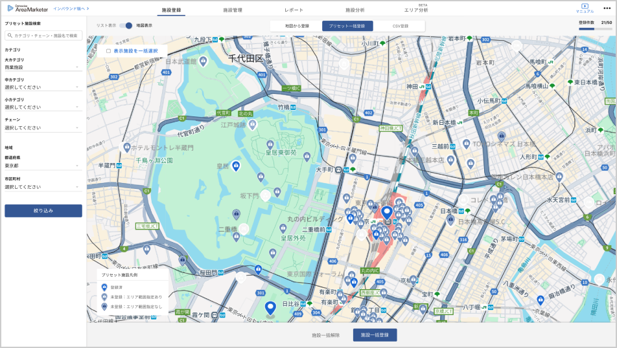Open the マニュアル manual icon
The image size is (617, 348).
[x=585, y=6]
